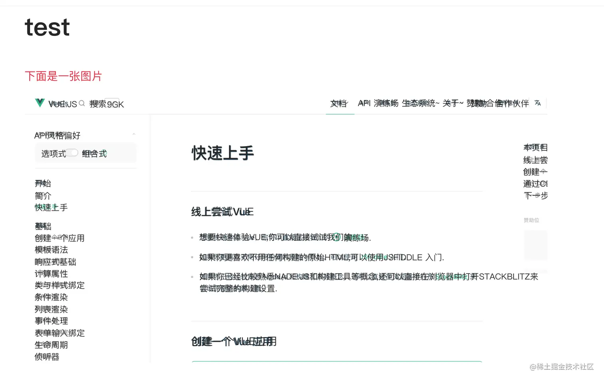Click the 演练场 link in first bullet
The width and height of the screenshot is (604, 381).
(357, 238)
